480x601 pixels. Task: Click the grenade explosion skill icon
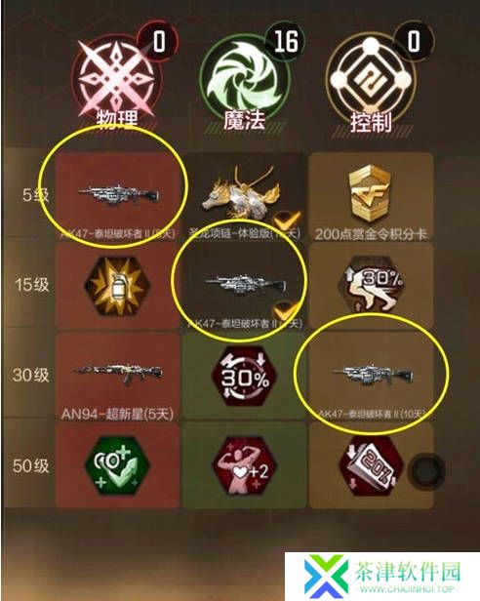(117, 286)
